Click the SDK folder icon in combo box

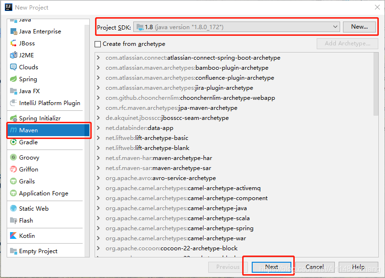pyautogui.click(x=140, y=27)
